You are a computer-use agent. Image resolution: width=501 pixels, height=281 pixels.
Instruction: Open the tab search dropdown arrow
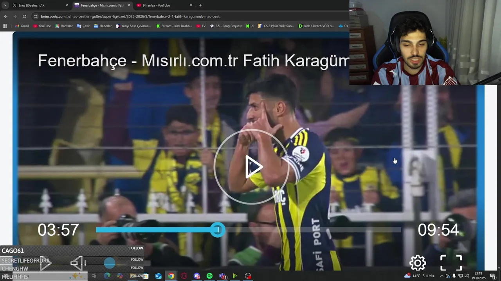point(5,5)
